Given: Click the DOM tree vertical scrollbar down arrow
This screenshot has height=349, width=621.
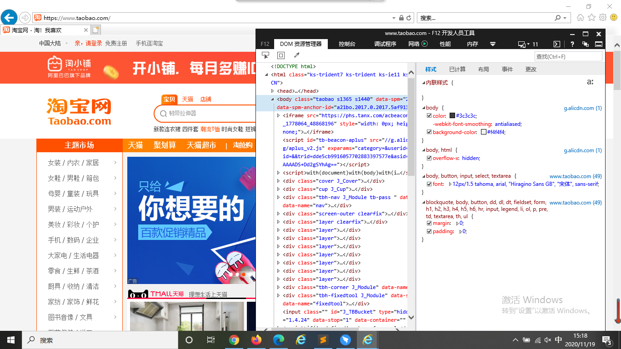Looking at the screenshot, I should click(x=411, y=318).
